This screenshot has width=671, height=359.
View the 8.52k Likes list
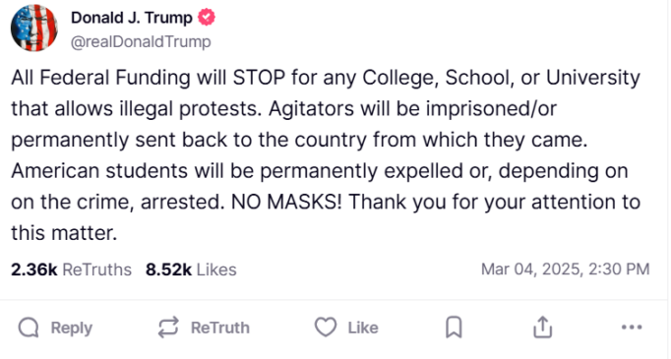(x=191, y=269)
